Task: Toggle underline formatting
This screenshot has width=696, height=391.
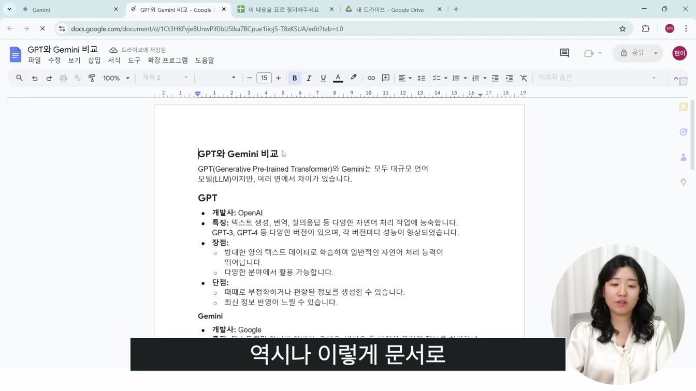Action: pos(323,78)
